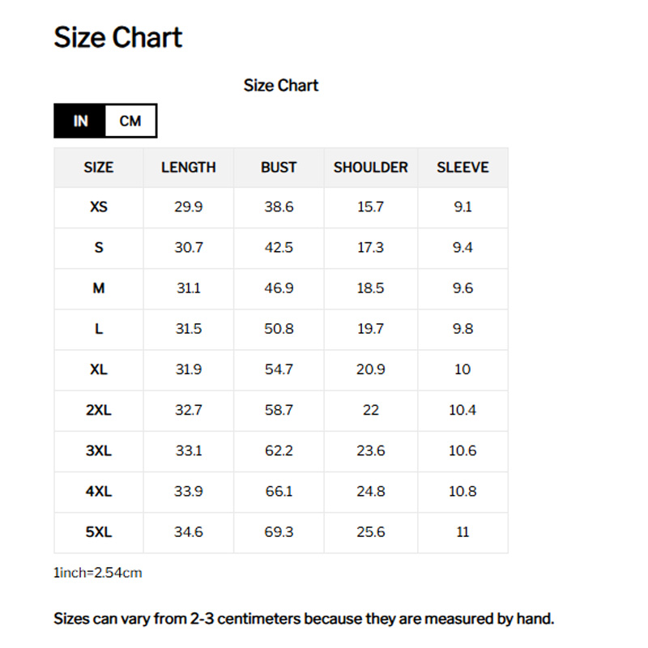Select the length value 31.5 for size L
Viewport: 648px width, 648px height.
tap(189, 329)
